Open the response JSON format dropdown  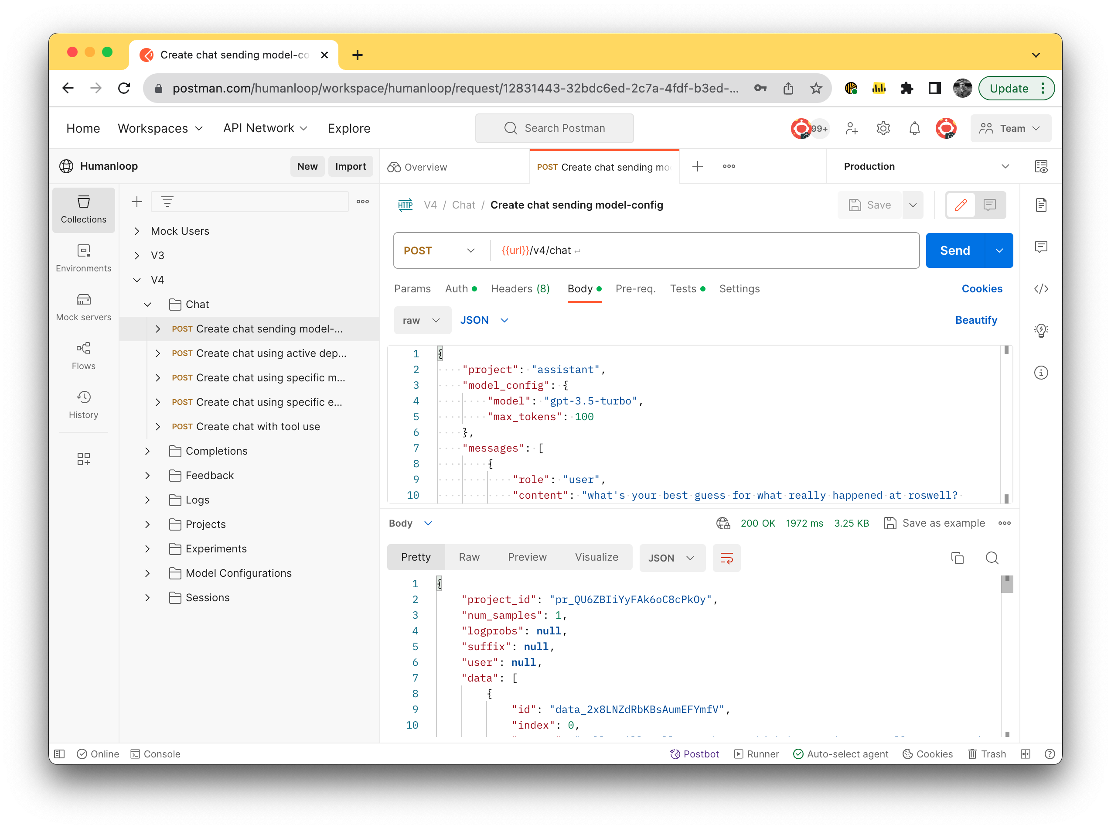[672, 558]
